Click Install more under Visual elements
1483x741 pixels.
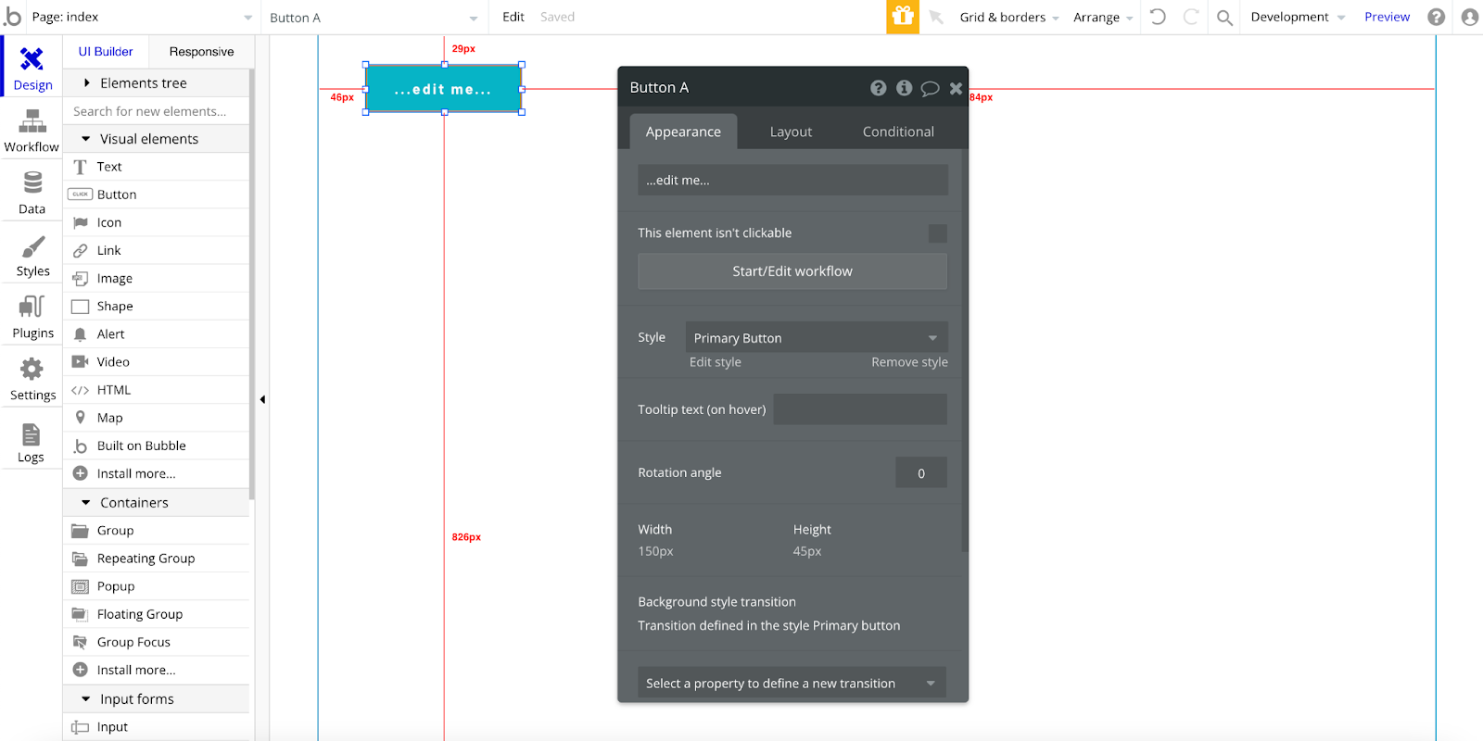coord(157,473)
